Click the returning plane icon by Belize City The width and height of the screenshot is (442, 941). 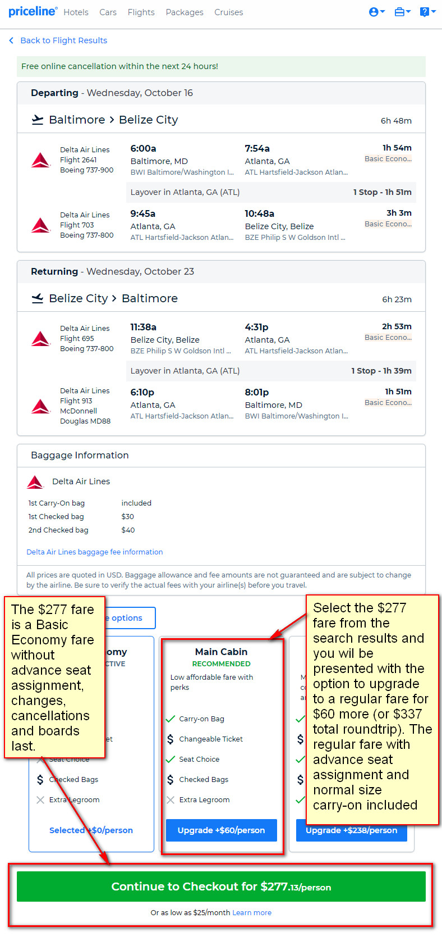pyautogui.click(x=38, y=298)
